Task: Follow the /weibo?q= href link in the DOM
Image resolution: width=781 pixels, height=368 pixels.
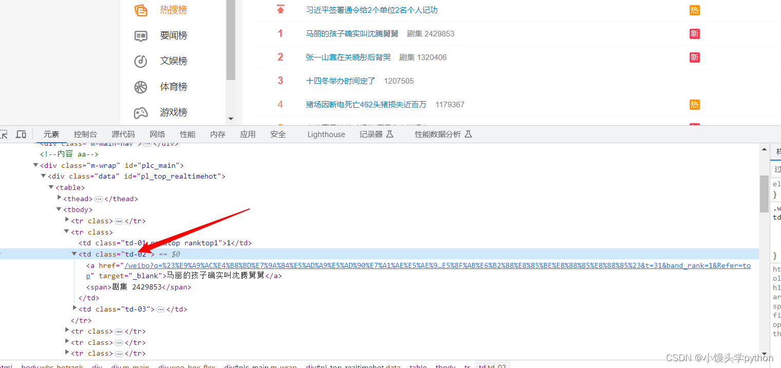Action: tap(437, 266)
